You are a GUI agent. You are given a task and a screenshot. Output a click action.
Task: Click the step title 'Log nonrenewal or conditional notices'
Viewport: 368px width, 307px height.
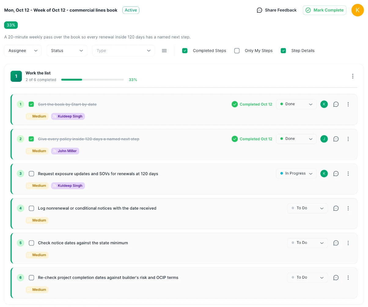[97, 208]
